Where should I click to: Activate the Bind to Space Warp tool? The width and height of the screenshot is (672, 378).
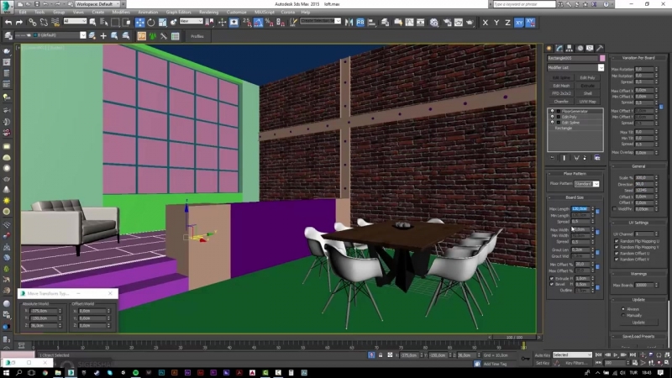[x=55, y=23]
